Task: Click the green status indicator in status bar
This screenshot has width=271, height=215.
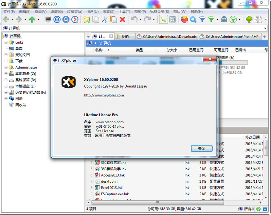Action: [258, 209]
